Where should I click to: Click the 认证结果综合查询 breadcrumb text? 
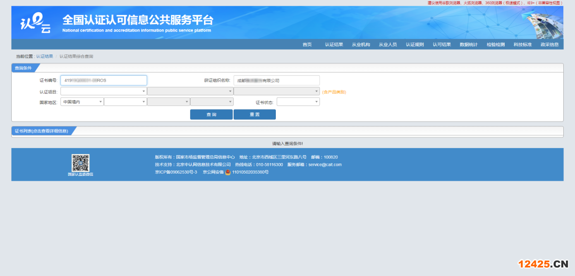coord(76,56)
